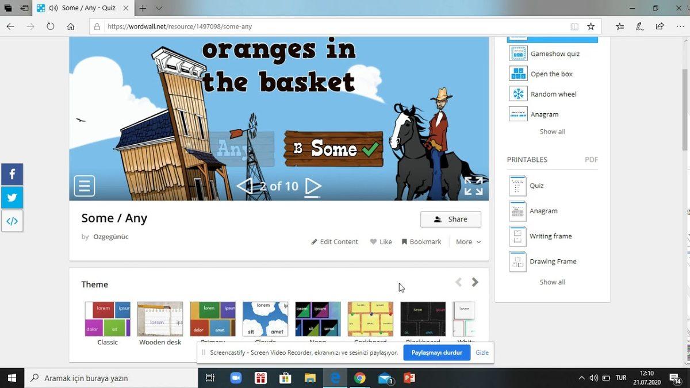This screenshot has width=690, height=388.
Task: Share the quiz on Twitter
Action: pyautogui.click(x=12, y=197)
